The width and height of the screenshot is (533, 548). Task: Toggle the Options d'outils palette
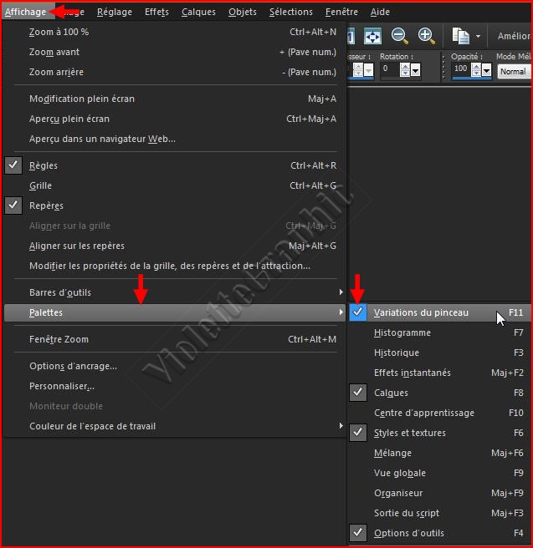pyautogui.click(x=358, y=533)
